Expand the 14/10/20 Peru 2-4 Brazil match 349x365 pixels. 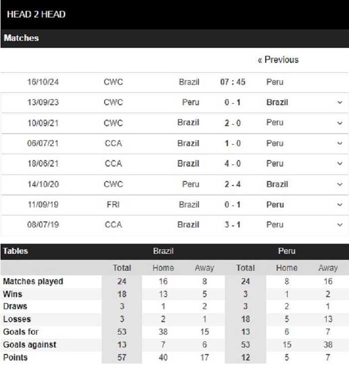pyautogui.click(x=340, y=184)
